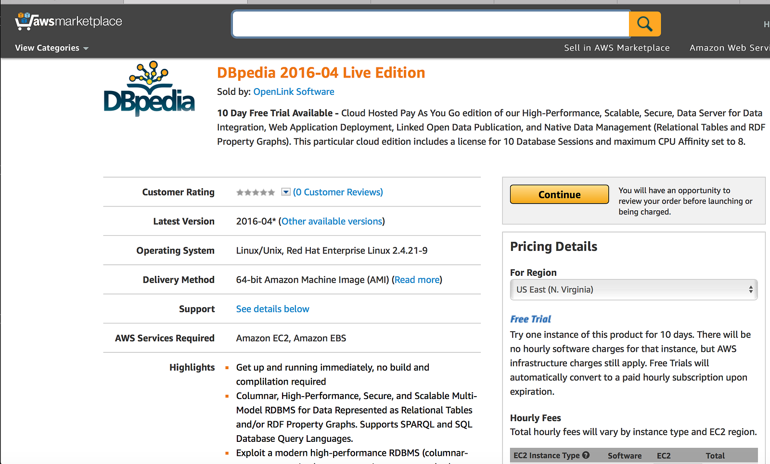Viewport: 770px width, 464px height.
Task: Click the customer rating stars
Action: coord(256,193)
